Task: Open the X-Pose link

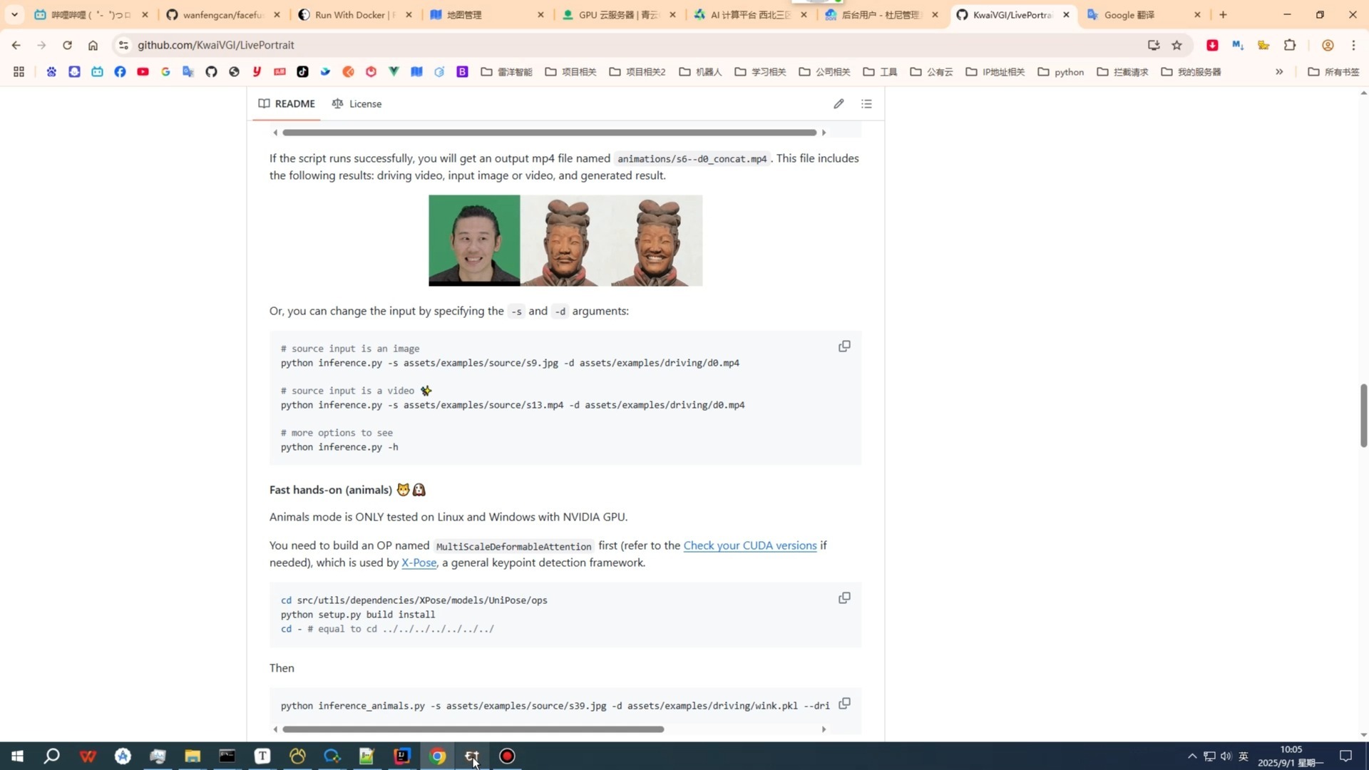Action: [419, 563]
